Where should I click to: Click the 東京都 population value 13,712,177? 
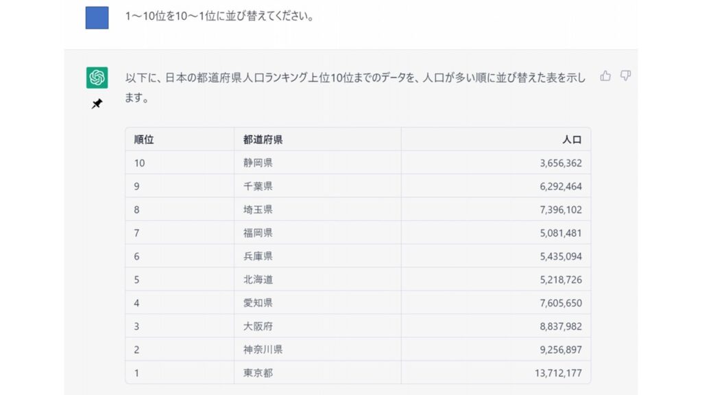click(x=559, y=373)
